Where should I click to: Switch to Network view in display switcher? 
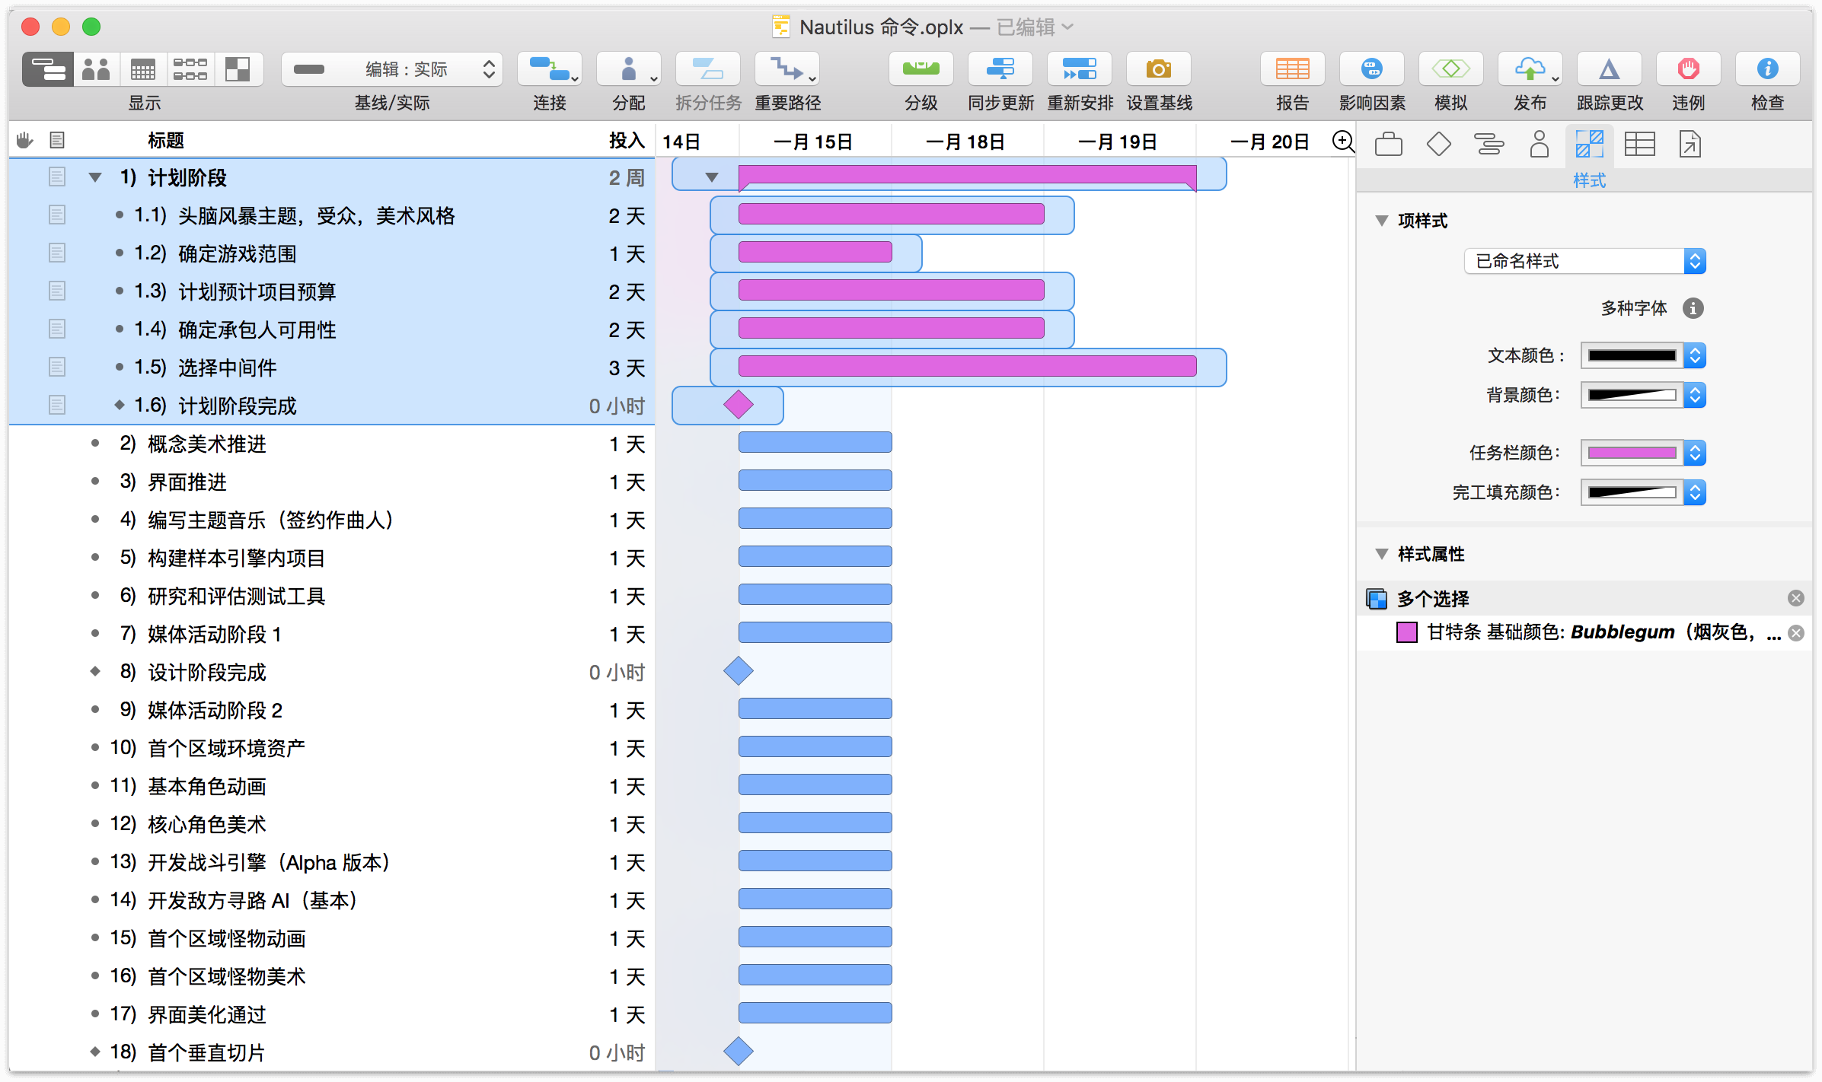click(x=190, y=70)
